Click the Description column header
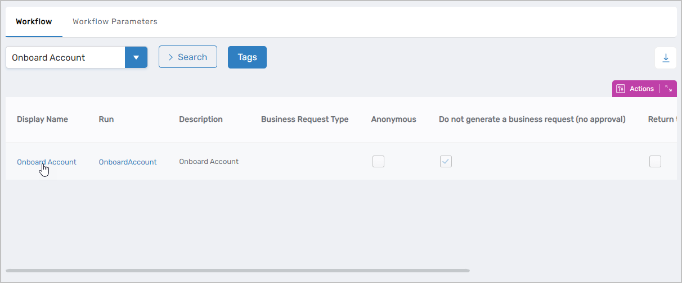682x283 pixels. click(x=201, y=119)
